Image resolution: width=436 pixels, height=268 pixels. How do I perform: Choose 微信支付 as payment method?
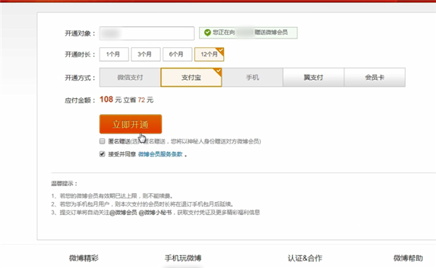click(x=130, y=77)
